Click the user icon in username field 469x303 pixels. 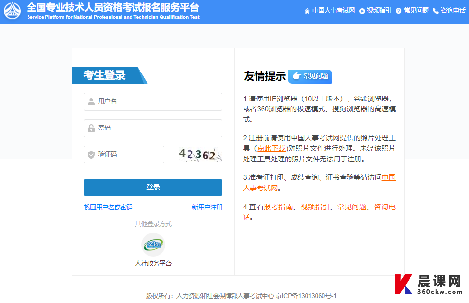[x=91, y=101]
